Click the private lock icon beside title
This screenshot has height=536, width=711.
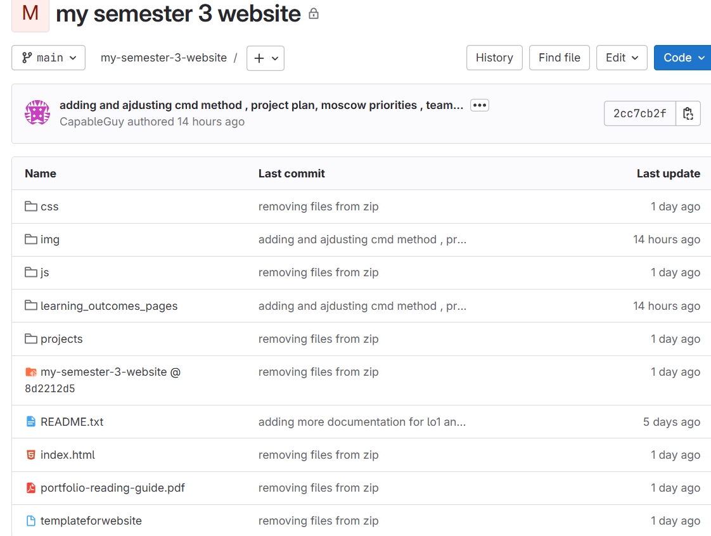(314, 14)
